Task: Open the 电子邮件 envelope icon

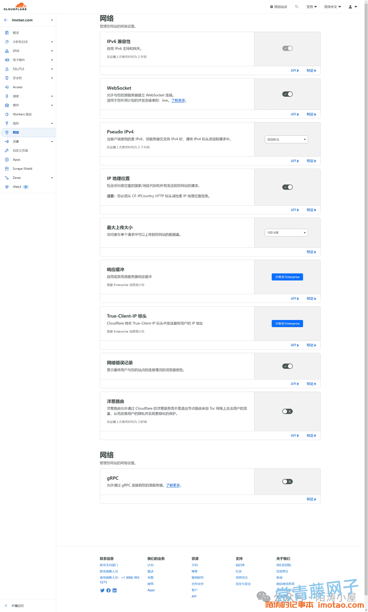Action: [x=7, y=60]
